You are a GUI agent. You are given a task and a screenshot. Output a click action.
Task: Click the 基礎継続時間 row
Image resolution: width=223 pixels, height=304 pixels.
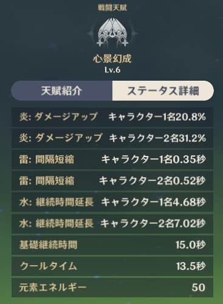click(112, 245)
